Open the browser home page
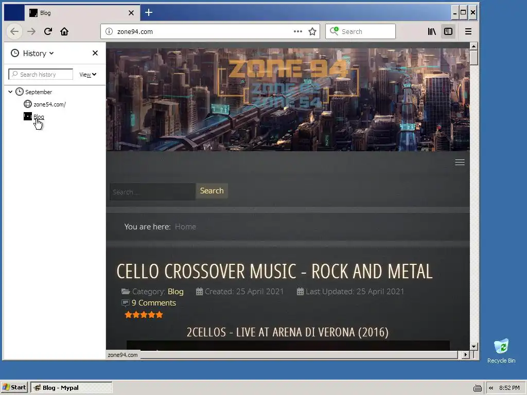The image size is (527, 395). tap(64, 31)
